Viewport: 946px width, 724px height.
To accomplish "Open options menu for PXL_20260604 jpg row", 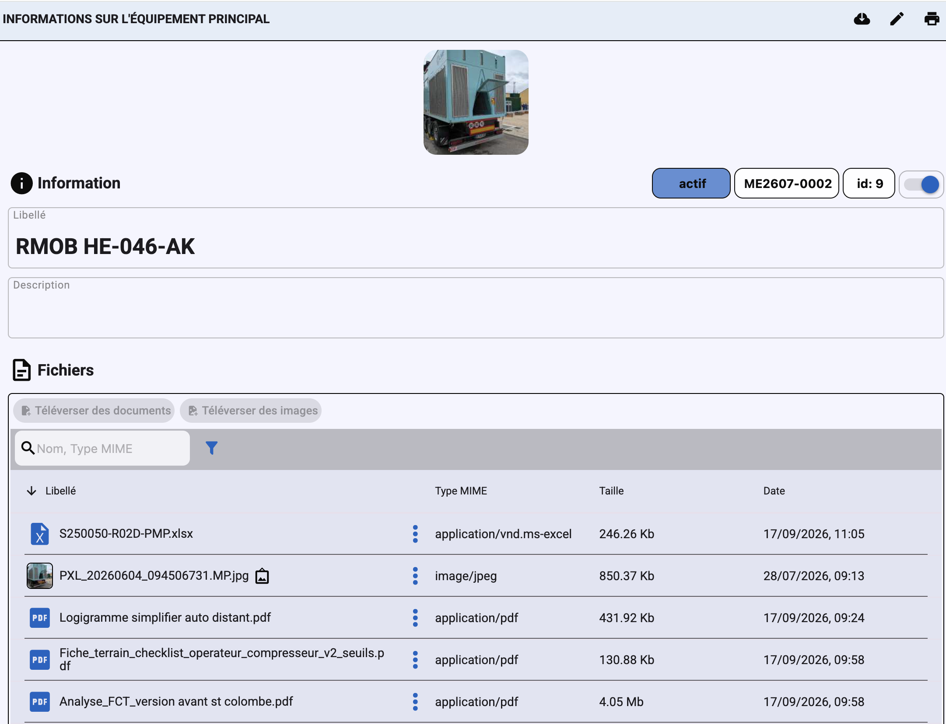I will point(415,576).
